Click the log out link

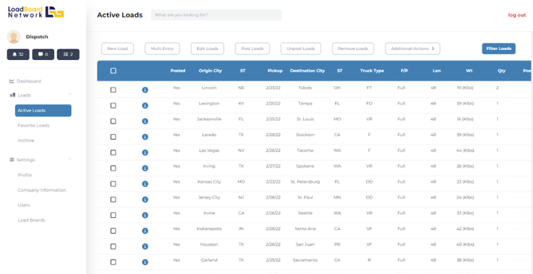pos(517,15)
